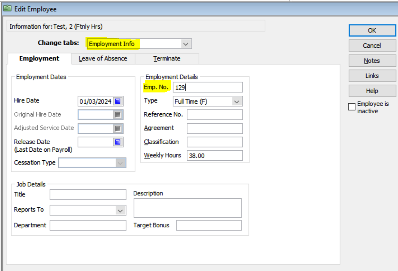Viewport: 398px width, 271px height.
Task: Select the Target Bonus field
Action: [x=209, y=226]
